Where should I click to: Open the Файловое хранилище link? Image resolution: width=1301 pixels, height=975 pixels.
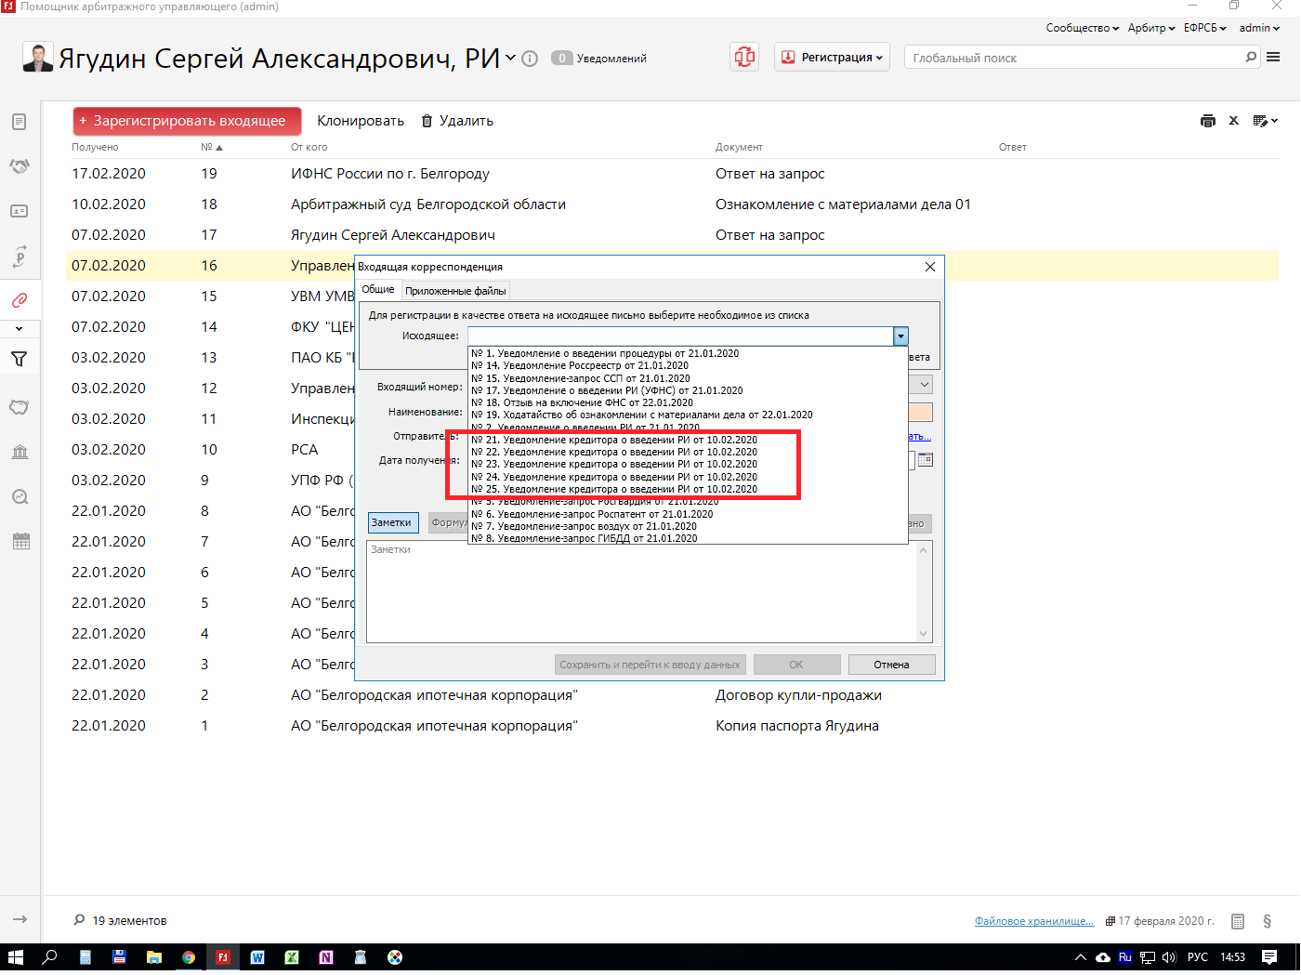coord(1033,921)
